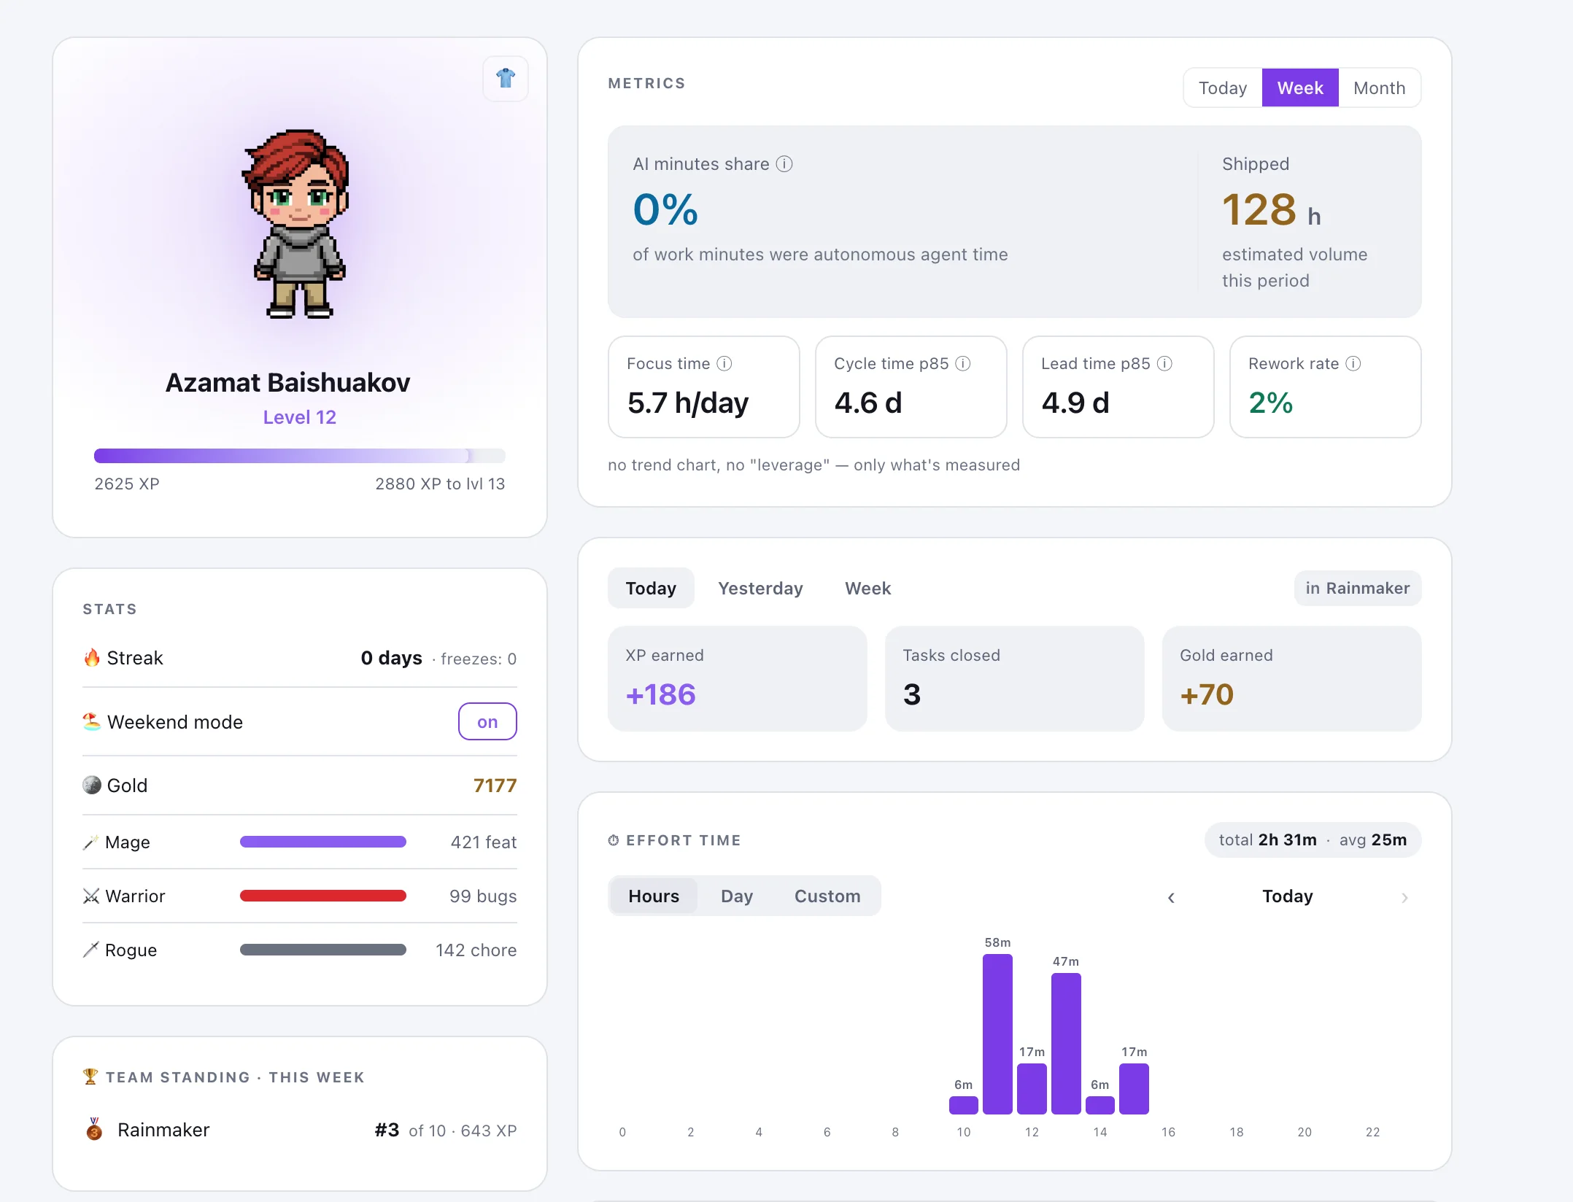The image size is (1573, 1202).
Task: Go to previous period with left chevron
Action: (x=1171, y=897)
